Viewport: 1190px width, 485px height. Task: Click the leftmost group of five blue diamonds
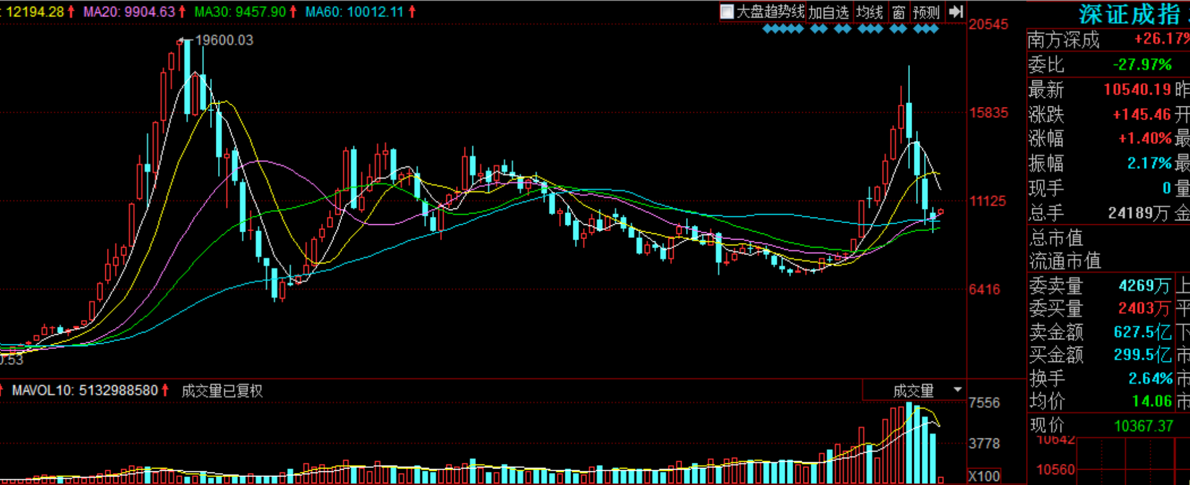click(x=783, y=29)
